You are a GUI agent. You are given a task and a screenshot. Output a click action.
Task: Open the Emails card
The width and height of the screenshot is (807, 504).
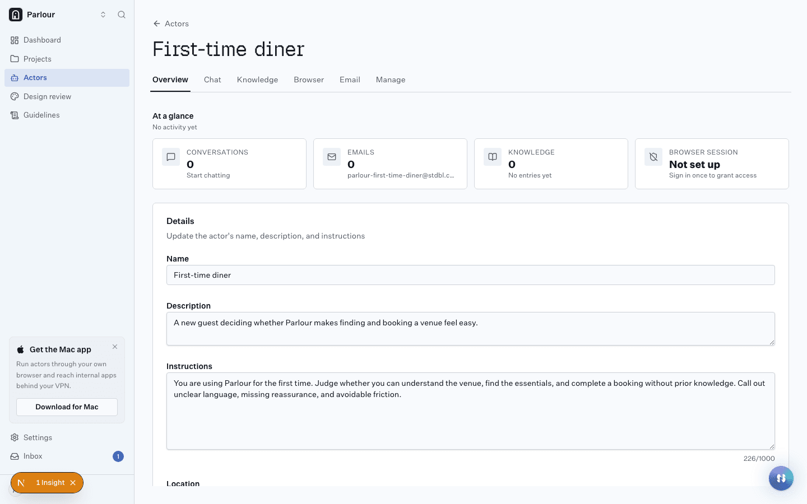[390, 164]
